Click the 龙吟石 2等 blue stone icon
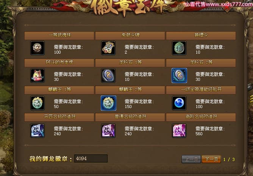Image resolution: width=253 pixels, height=176 pixels. point(179,76)
